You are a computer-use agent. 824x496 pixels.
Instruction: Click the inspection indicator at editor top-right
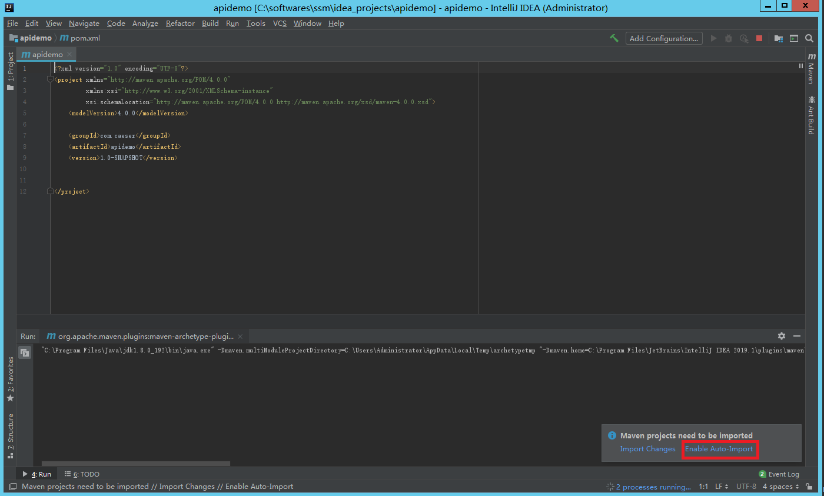click(x=800, y=66)
